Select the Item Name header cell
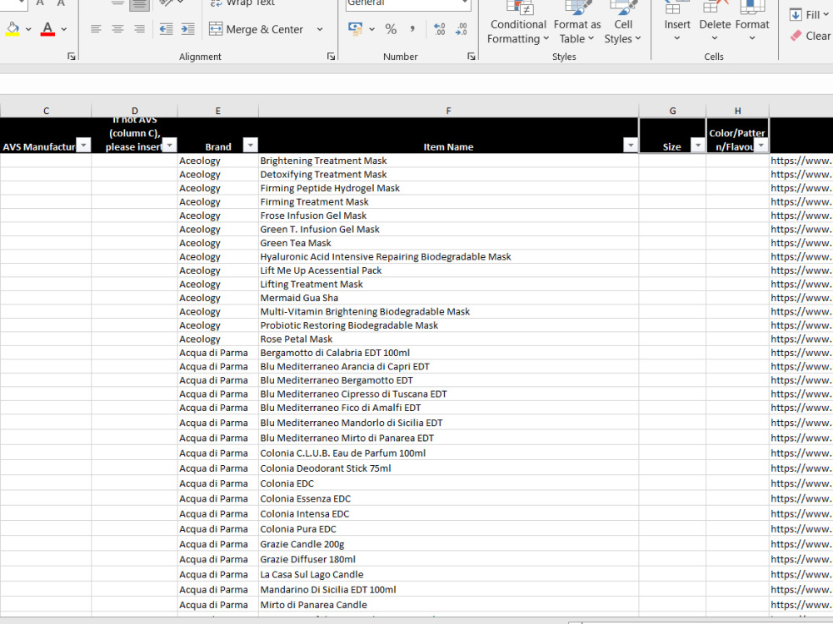 pos(448,136)
